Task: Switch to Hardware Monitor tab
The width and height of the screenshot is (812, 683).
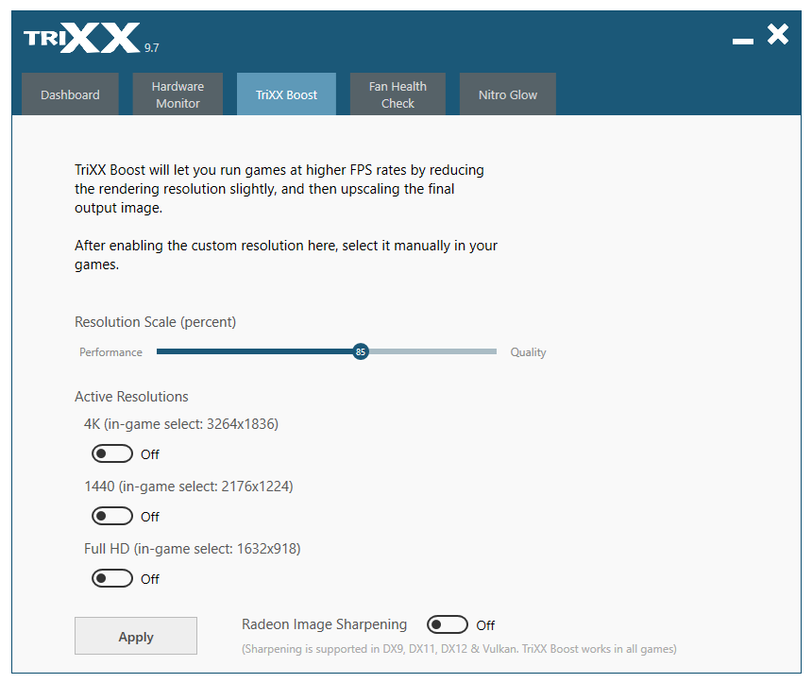Action: [x=178, y=94]
